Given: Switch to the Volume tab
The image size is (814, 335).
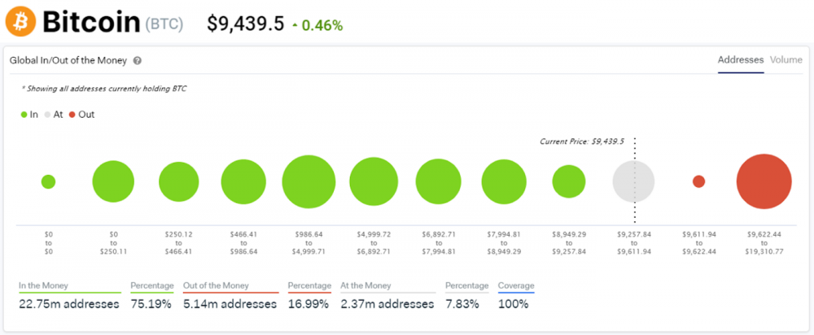Looking at the screenshot, I should coord(786,59).
